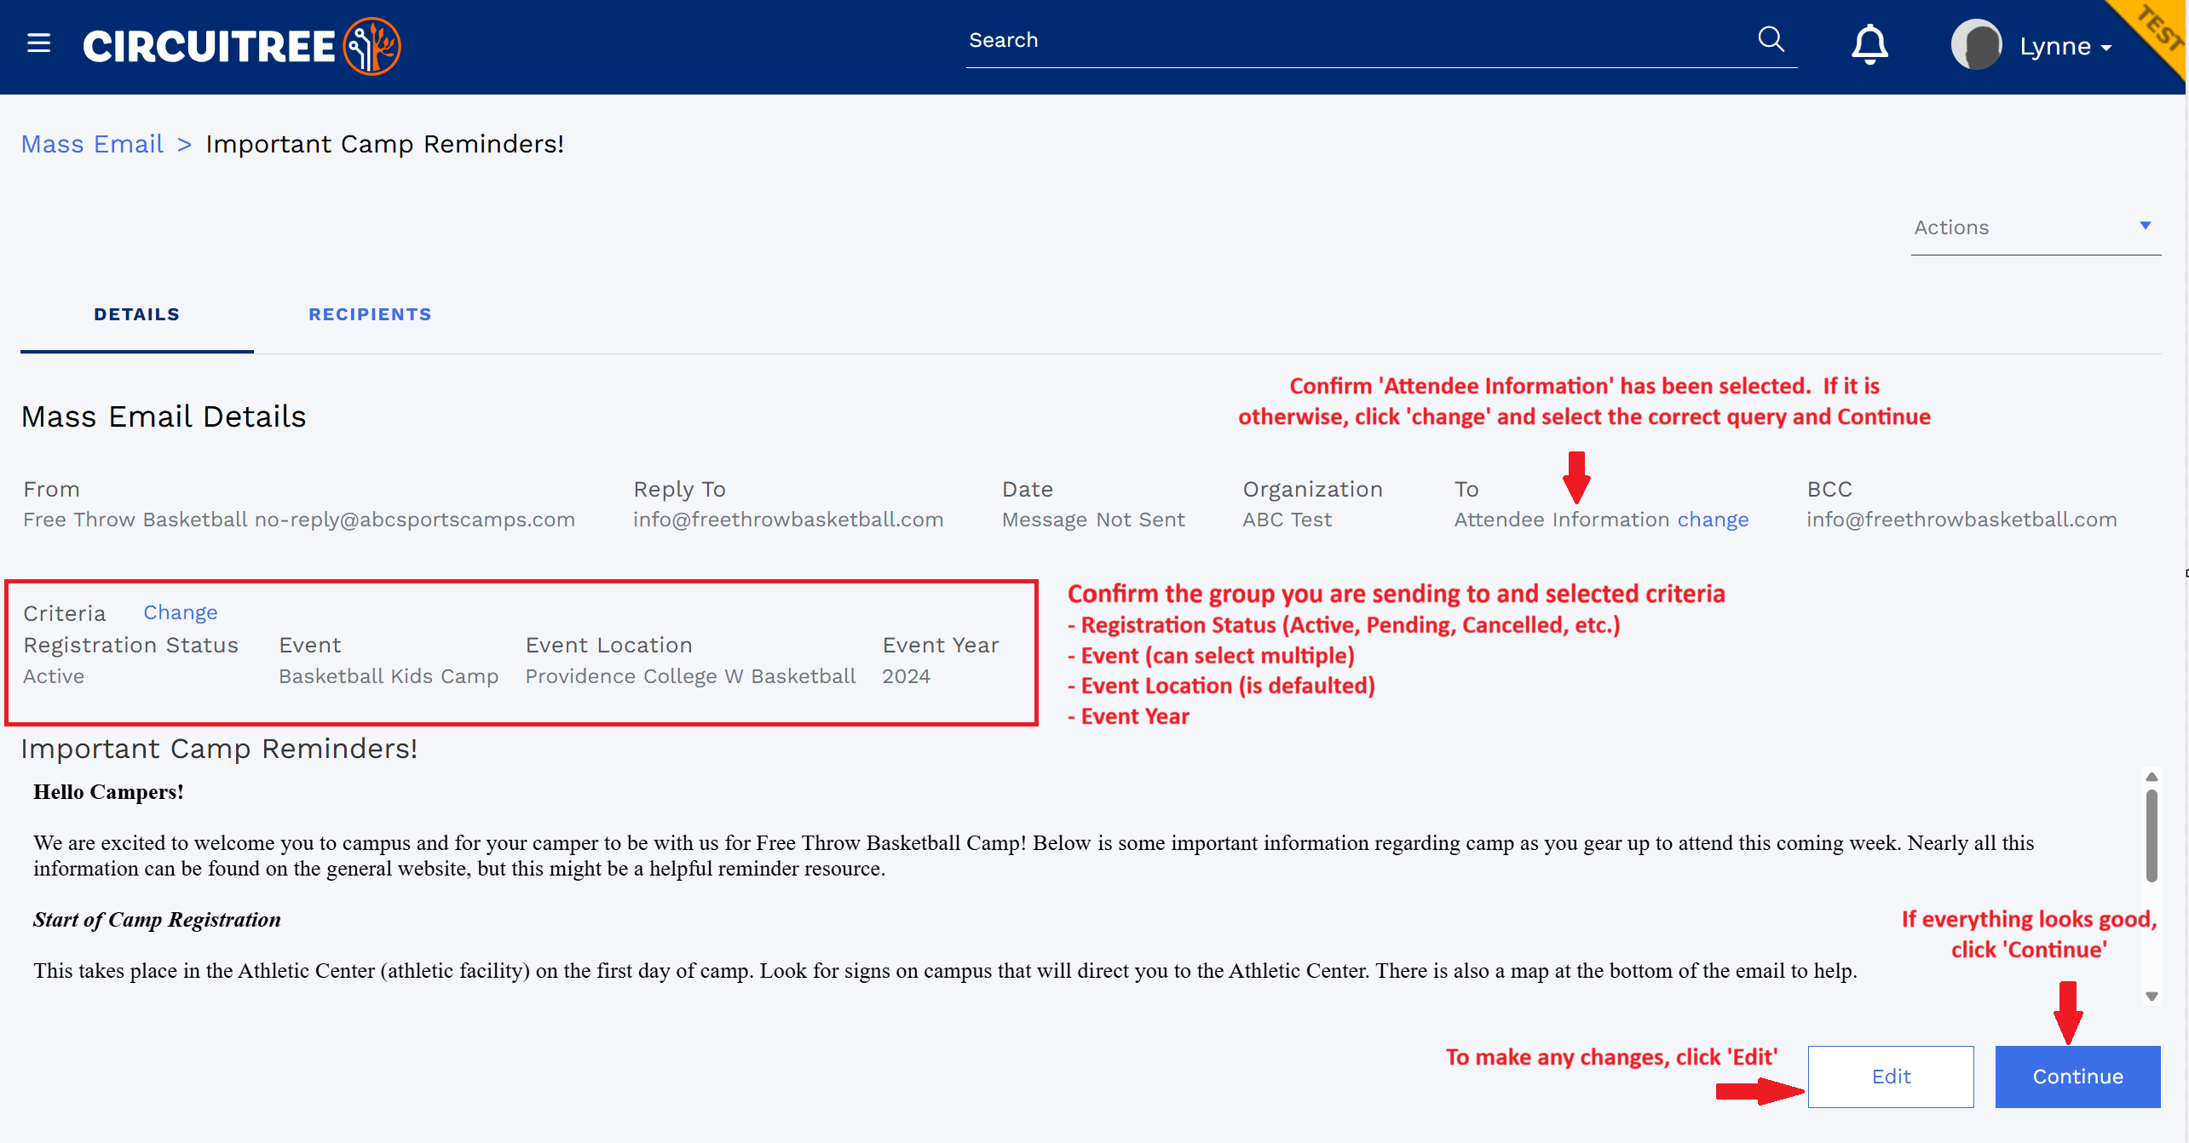Click the user avatar picture
This screenshot has width=2189, height=1143.
[x=1977, y=44]
